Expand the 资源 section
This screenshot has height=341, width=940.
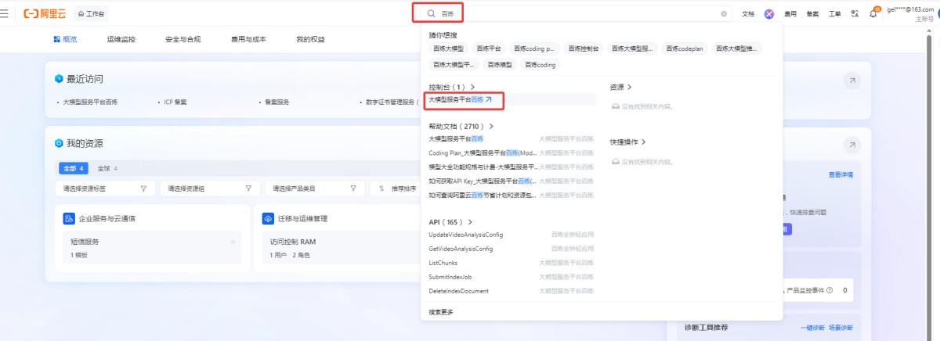coord(620,87)
